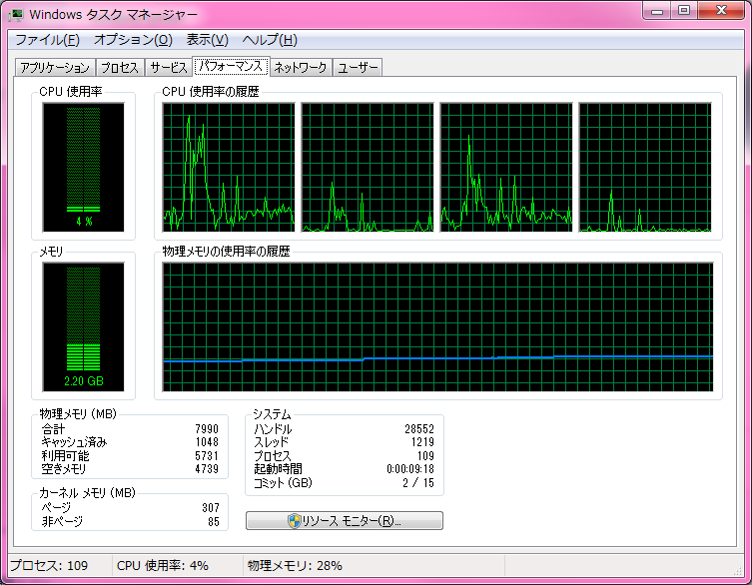Click the カーネル メモリ (MB) group label
Viewport: 752px width, 585px height.
tap(87, 493)
